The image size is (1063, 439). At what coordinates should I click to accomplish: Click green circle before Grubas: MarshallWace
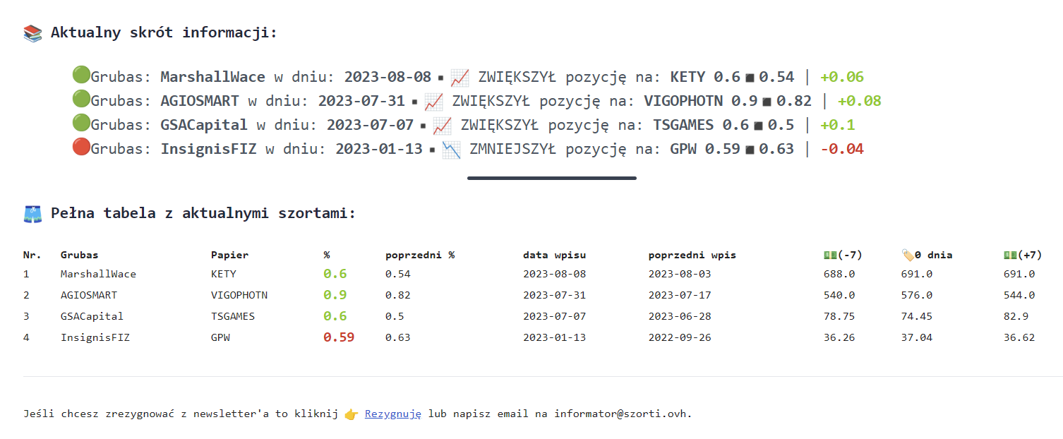(81, 76)
